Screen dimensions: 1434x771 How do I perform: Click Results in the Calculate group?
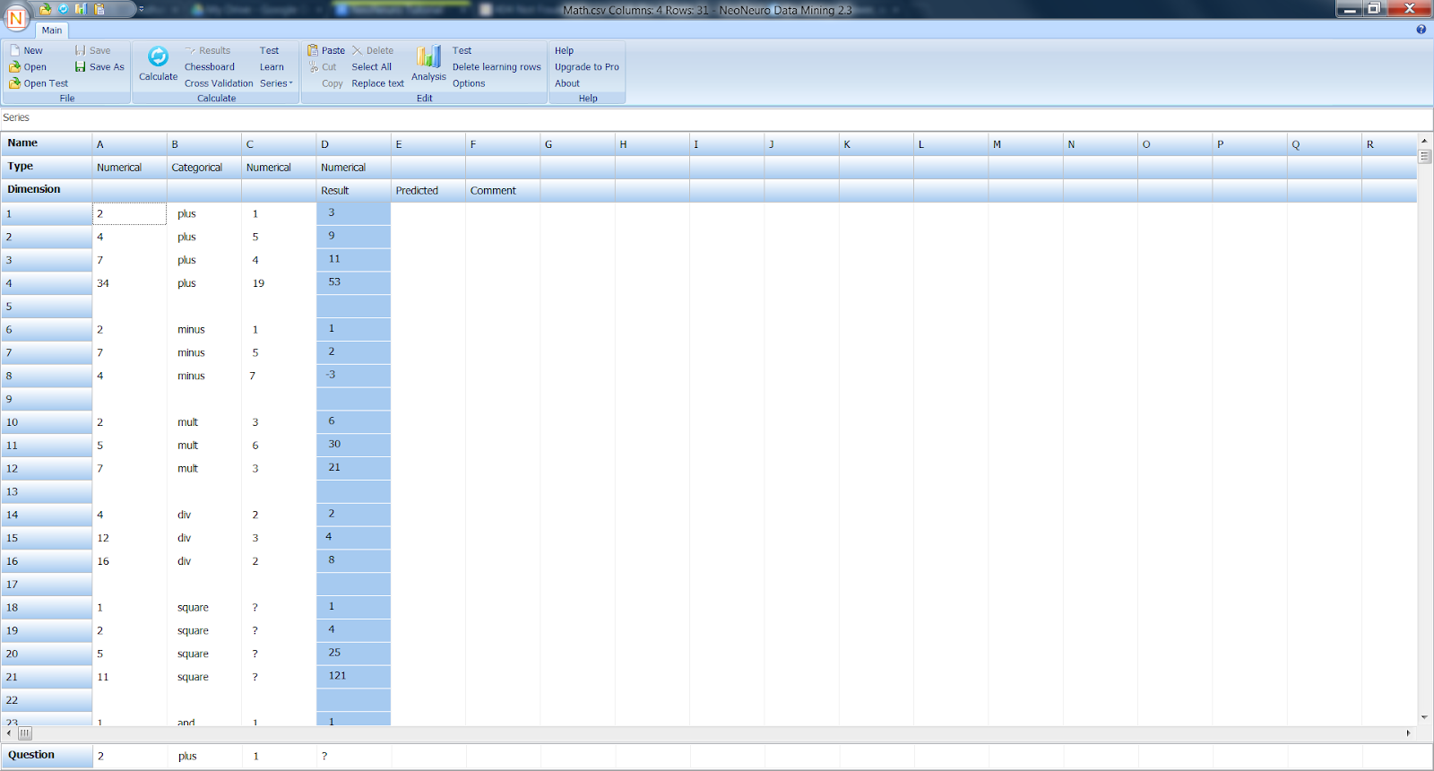208,51
